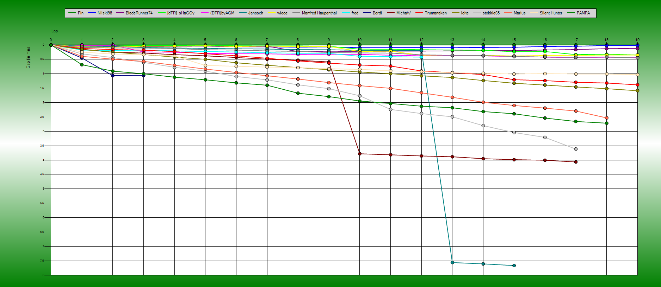Select the 4 gap axis label
This screenshot has width=661, height=287.
43,160
